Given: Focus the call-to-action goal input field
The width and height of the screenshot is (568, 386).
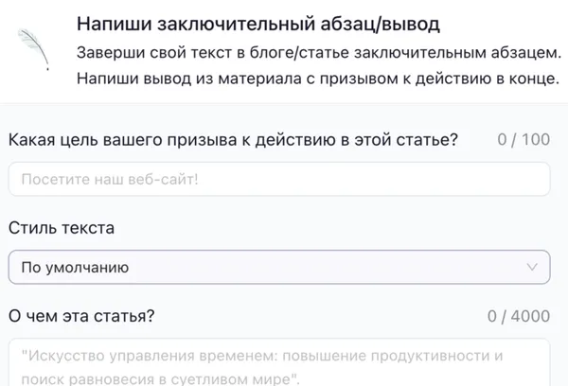Looking at the screenshot, I should pos(278,179).
